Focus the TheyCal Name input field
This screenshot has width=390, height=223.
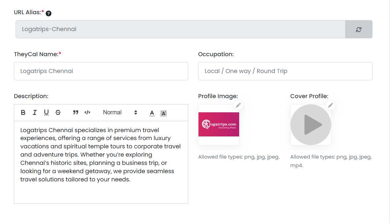pos(101,71)
